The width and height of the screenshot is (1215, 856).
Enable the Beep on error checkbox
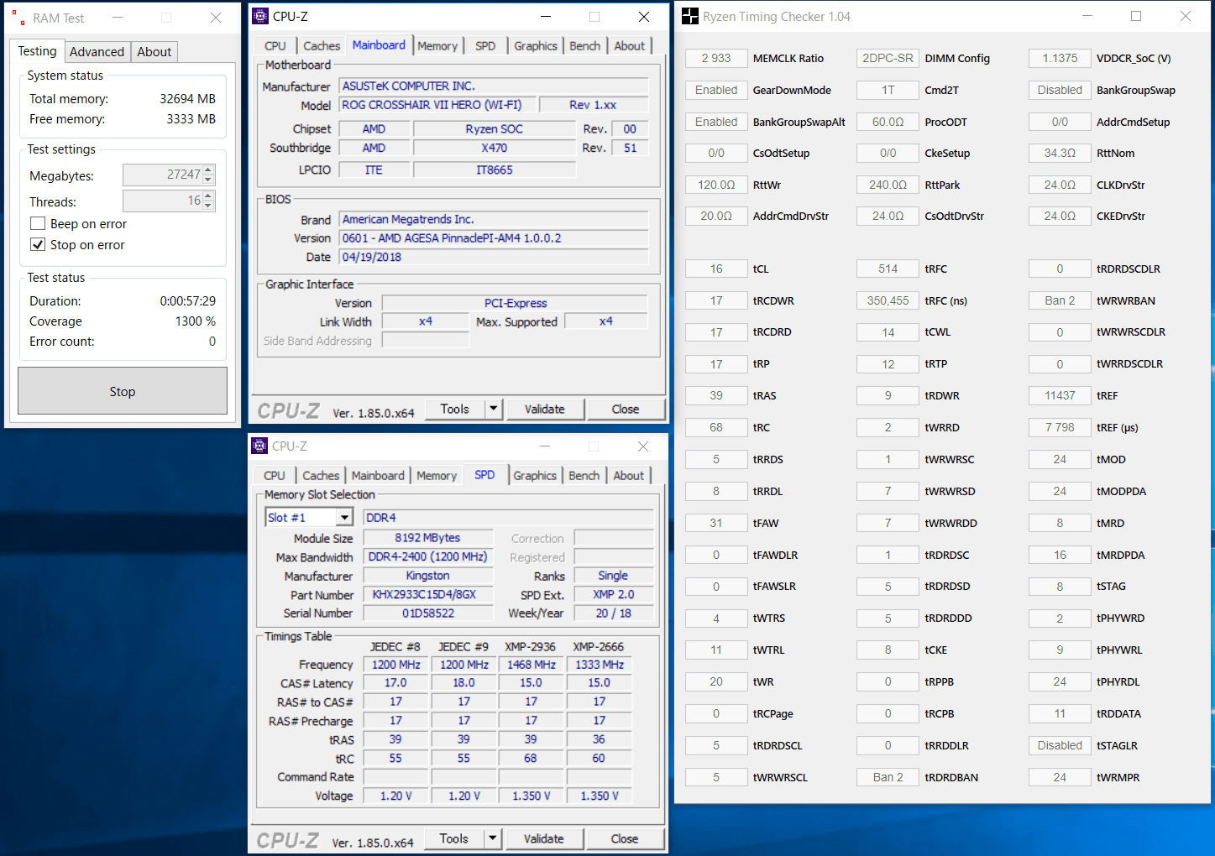coord(38,223)
